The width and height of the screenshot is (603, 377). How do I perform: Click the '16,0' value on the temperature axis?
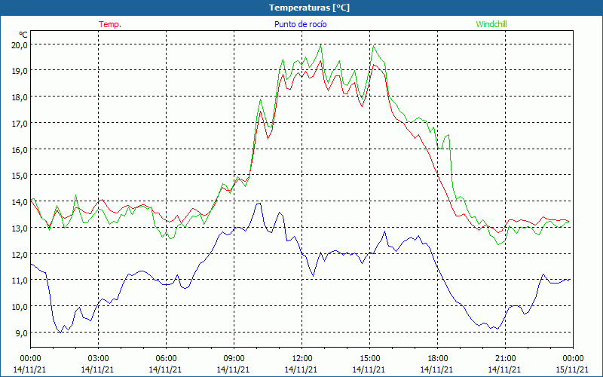click(20, 149)
